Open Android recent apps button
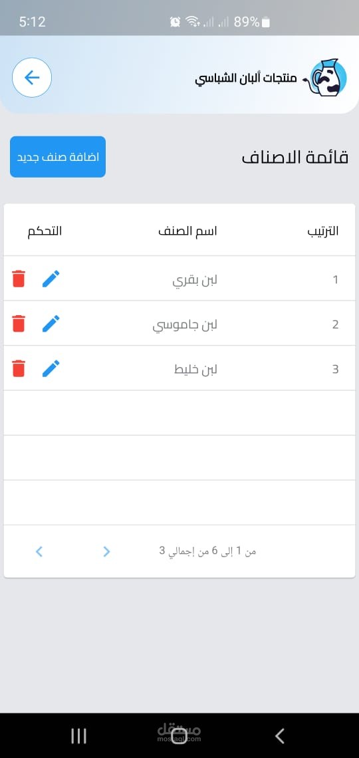 coord(78,736)
